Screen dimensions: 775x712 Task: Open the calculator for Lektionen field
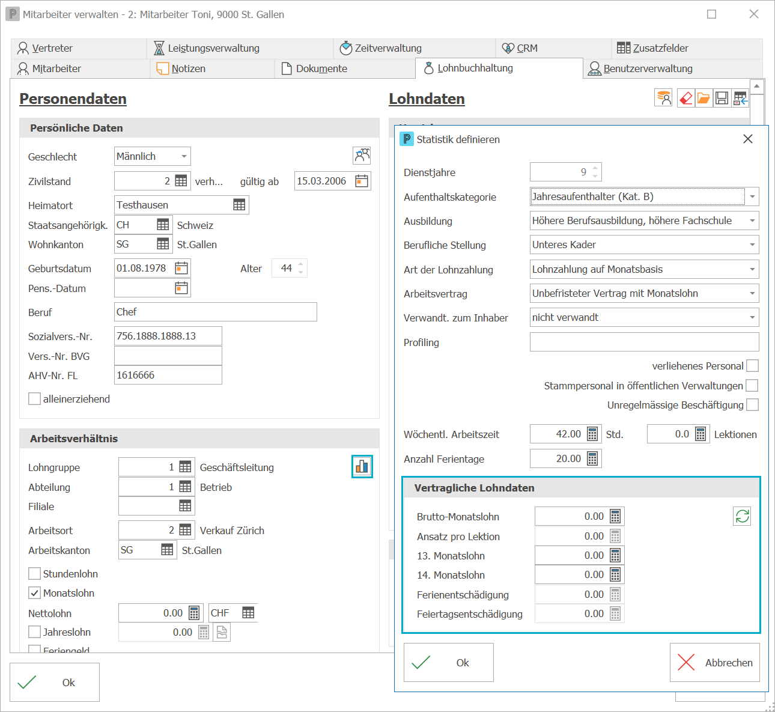pos(701,434)
